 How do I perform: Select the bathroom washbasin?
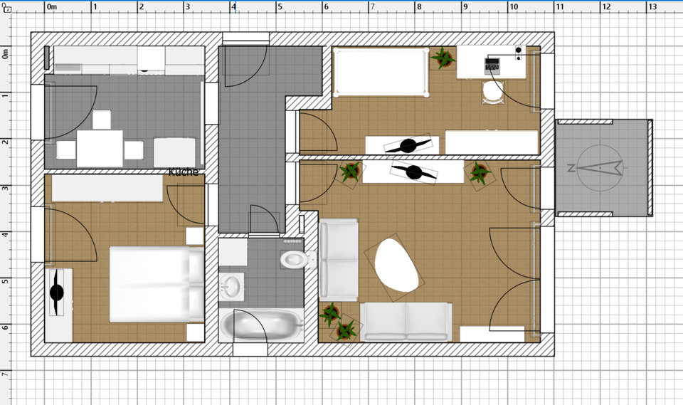point(232,287)
